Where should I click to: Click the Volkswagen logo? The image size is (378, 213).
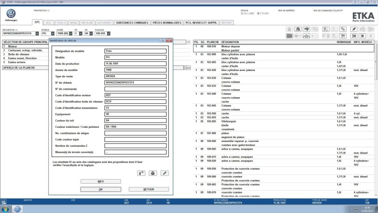point(11,14)
